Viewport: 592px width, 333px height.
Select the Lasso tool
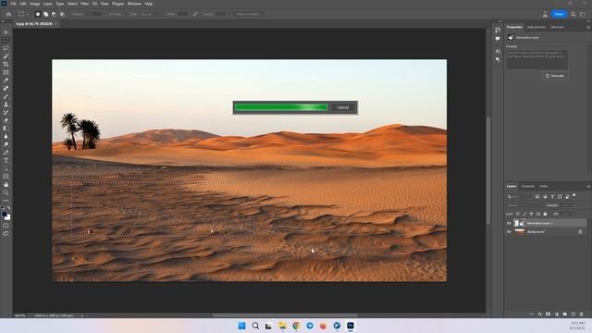[x=6, y=48]
